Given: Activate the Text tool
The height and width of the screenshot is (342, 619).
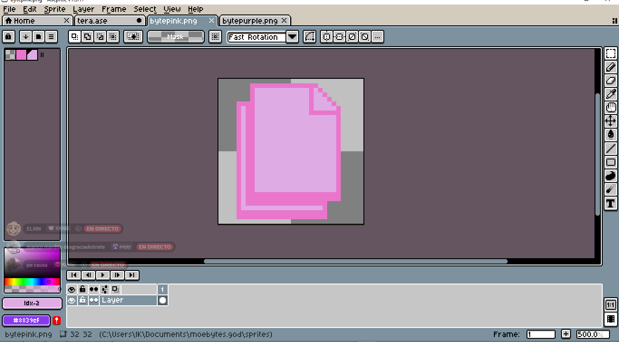Looking at the screenshot, I should pos(610,203).
